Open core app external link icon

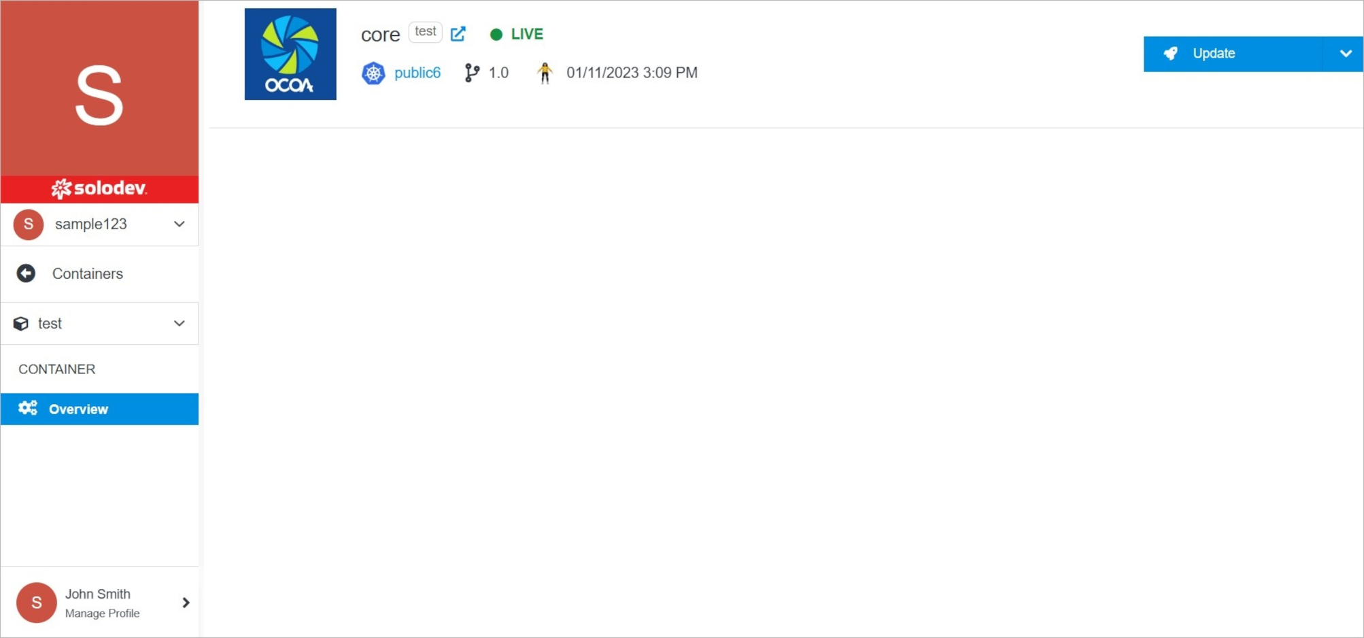(x=458, y=33)
